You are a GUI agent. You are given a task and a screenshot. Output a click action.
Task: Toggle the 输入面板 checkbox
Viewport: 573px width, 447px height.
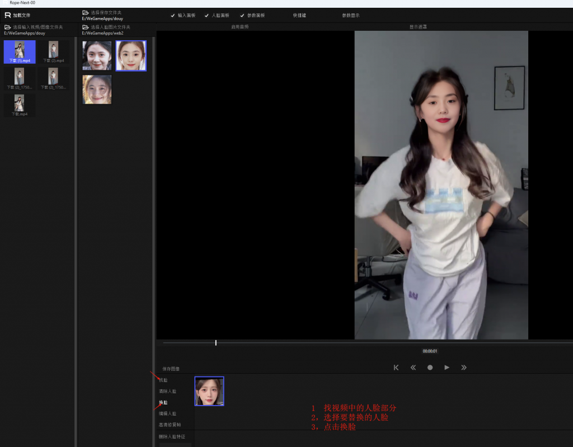[x=173, y=15]
